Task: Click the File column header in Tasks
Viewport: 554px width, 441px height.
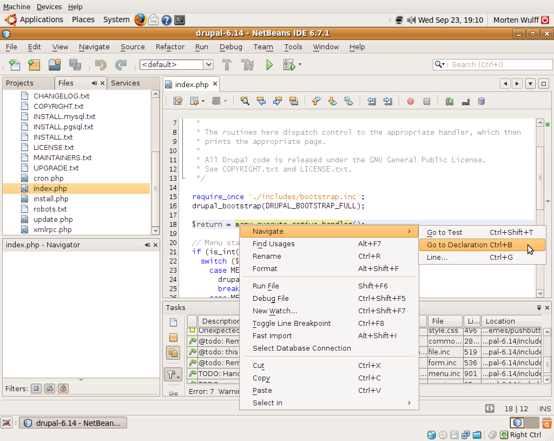Action: [445, 321]
